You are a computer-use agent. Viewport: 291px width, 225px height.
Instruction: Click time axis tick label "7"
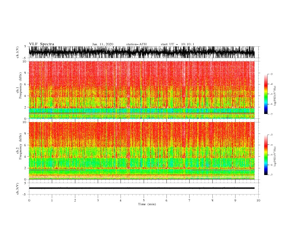tap(190, 200)
